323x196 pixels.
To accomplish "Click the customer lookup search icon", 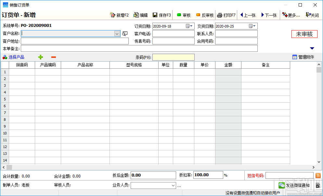I will coord(125,33).
